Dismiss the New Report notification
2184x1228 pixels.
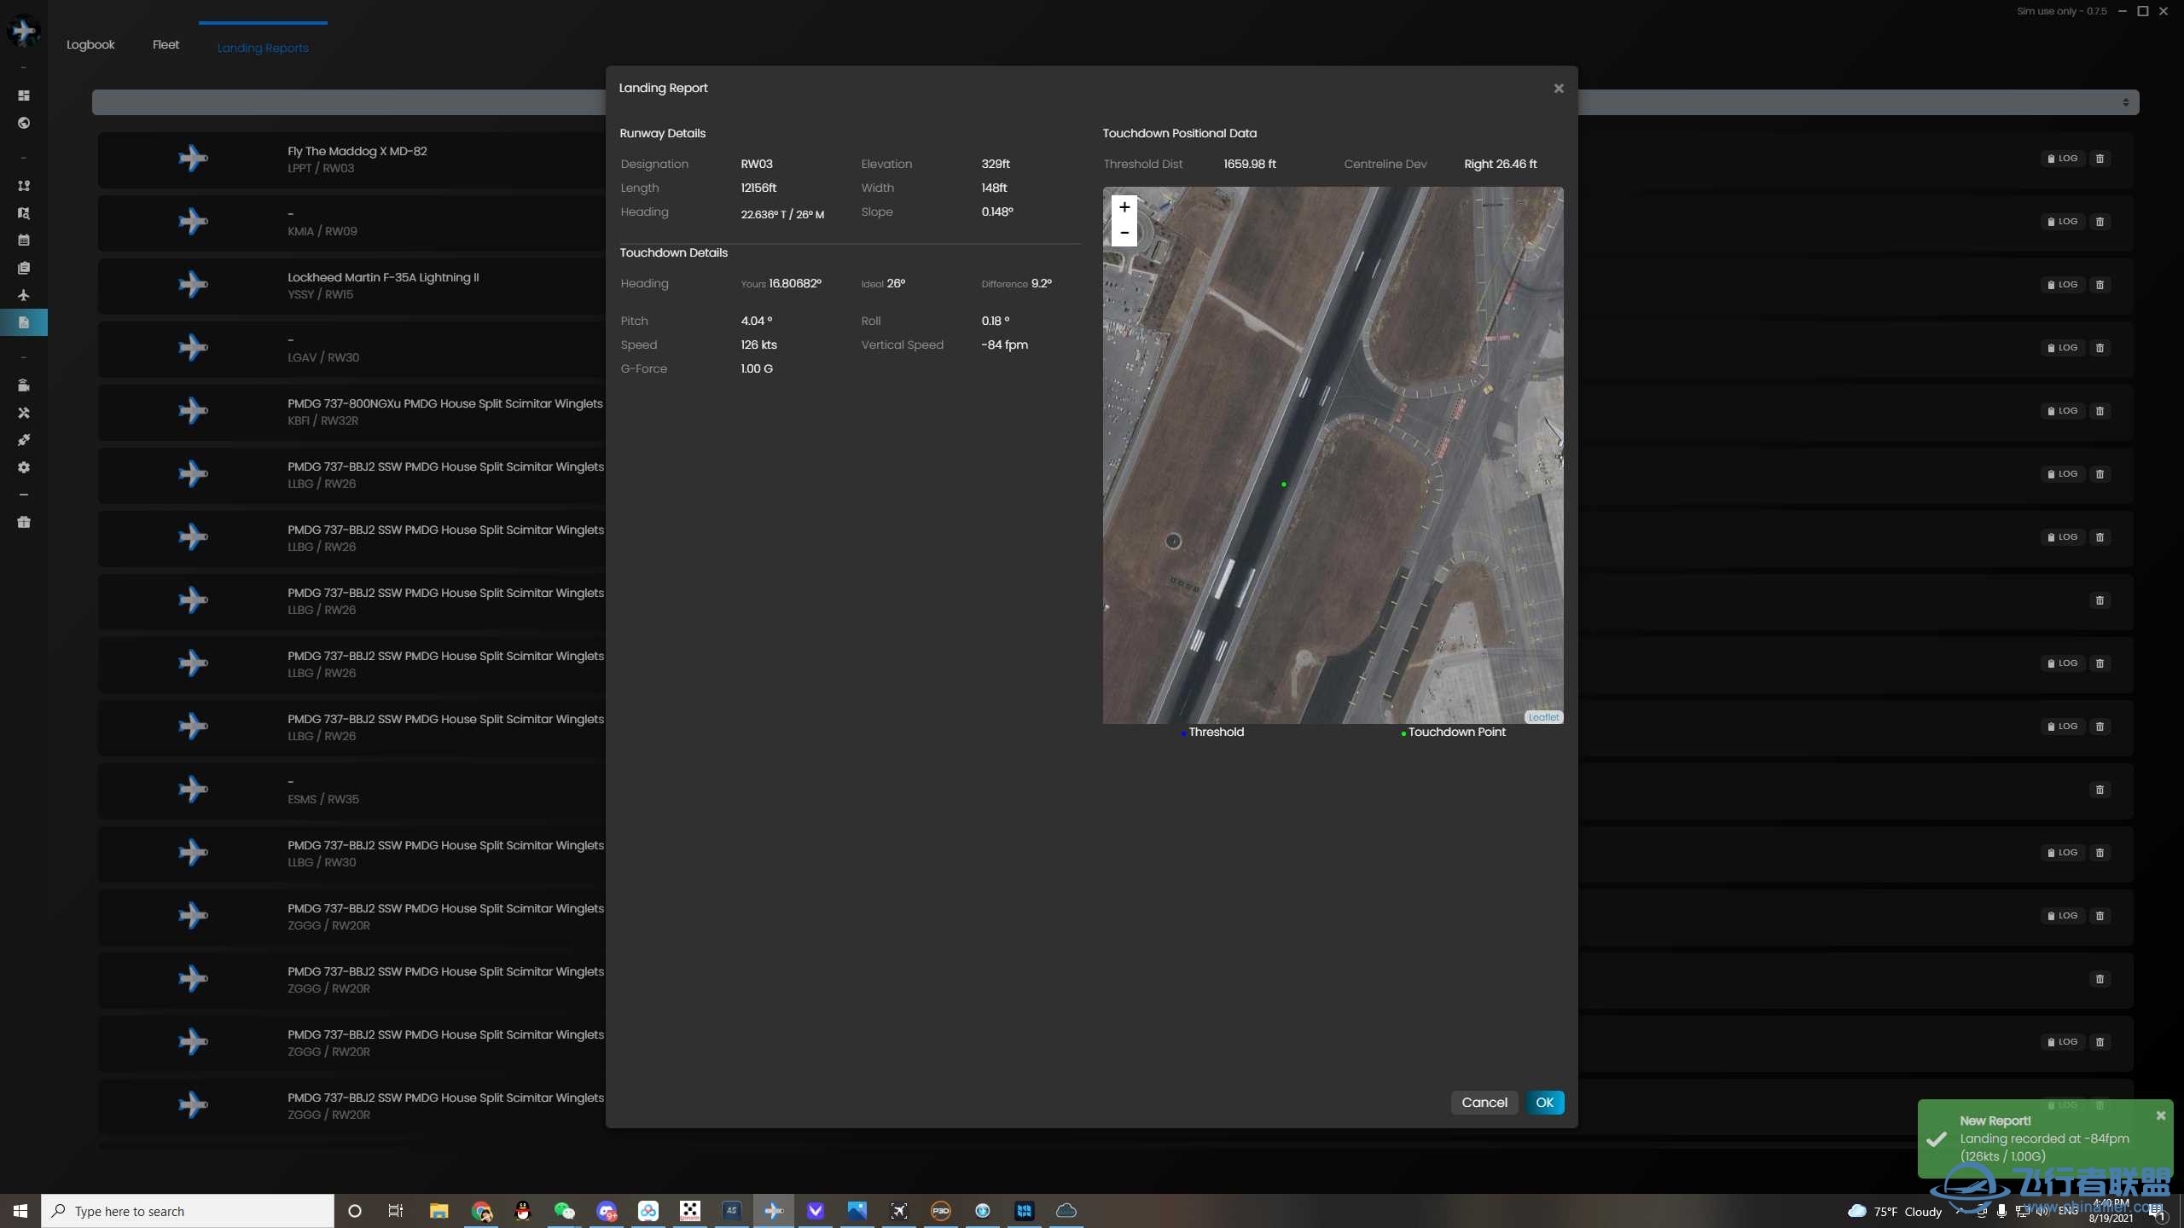tap(2160, 1115)
